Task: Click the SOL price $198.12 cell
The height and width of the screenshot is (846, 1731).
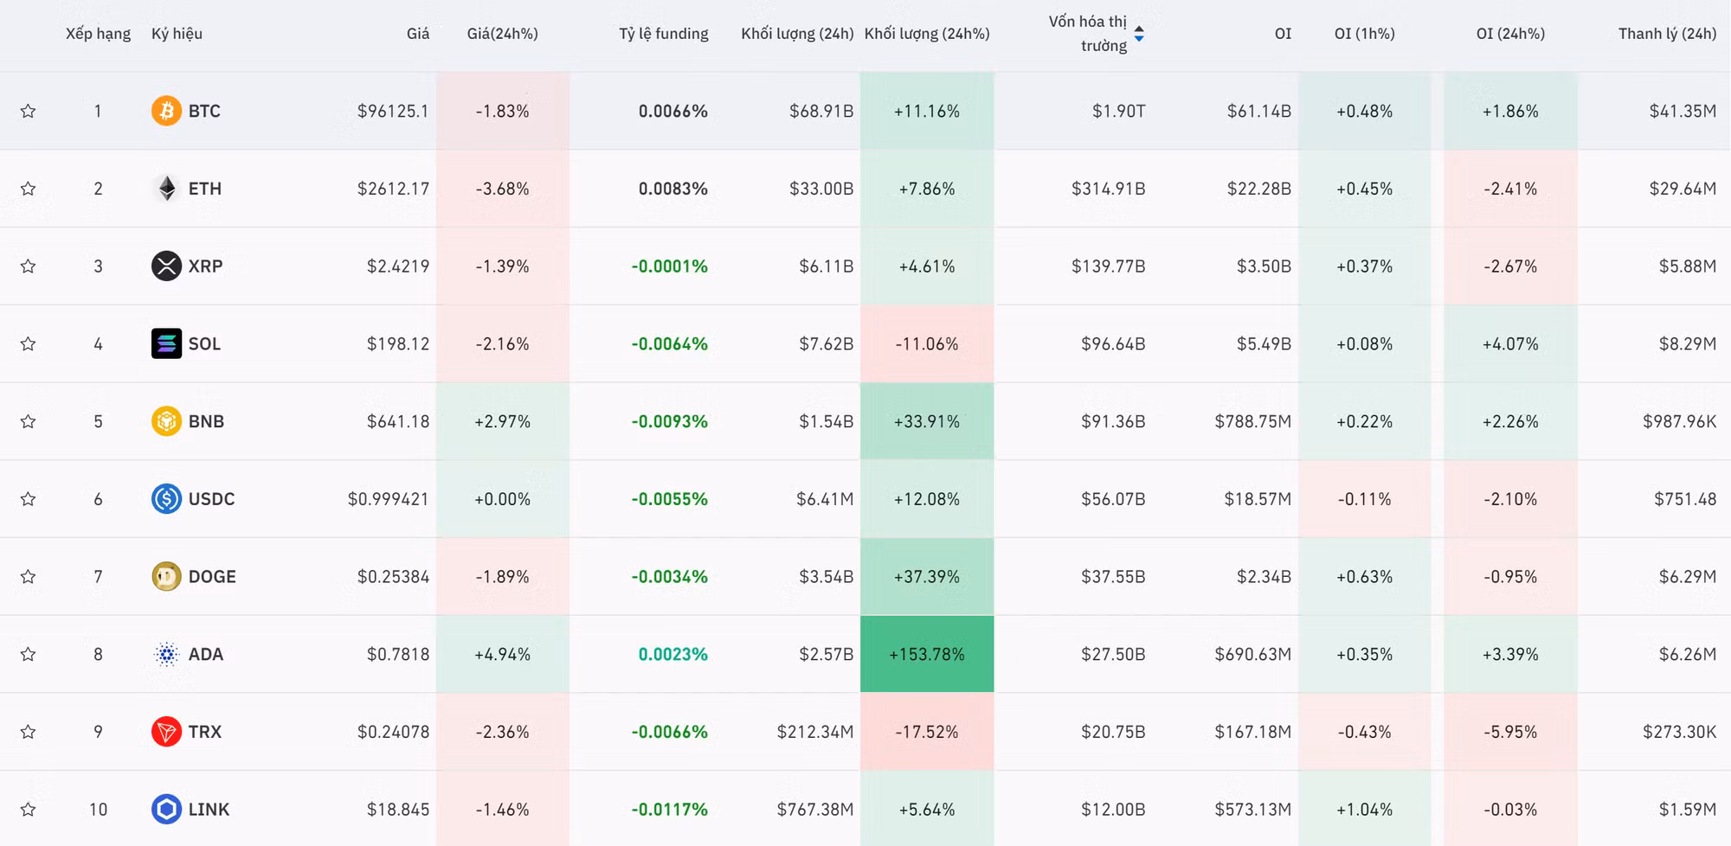Action: click(397, 343)
